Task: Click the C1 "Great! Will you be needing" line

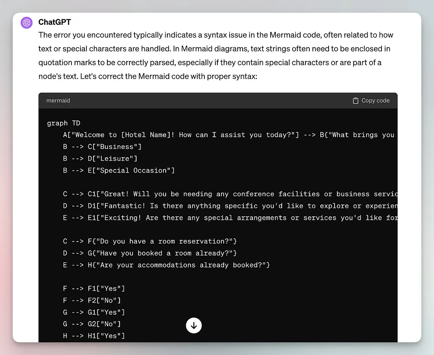Action: pyautogui.click(x=229, y=194)
